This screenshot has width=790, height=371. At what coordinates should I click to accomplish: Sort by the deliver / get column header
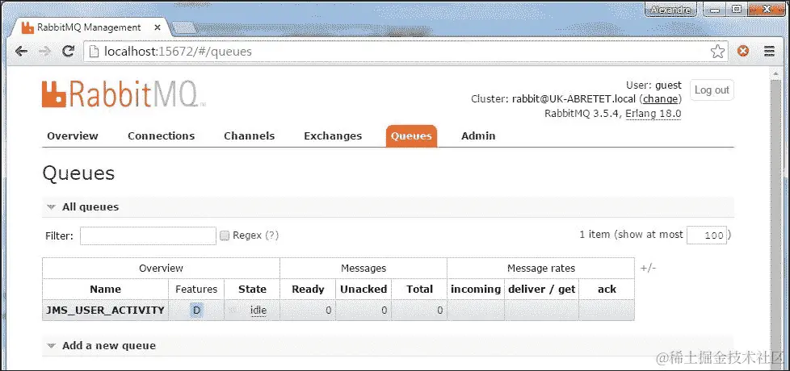542,289
